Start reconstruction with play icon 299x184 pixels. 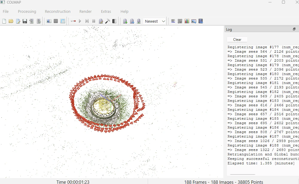pos(80,21)
